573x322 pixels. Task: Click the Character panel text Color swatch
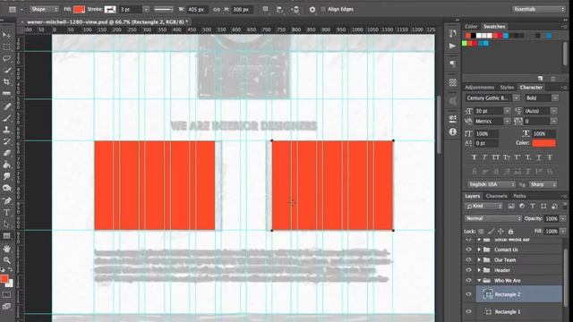(x=543, y=143)
